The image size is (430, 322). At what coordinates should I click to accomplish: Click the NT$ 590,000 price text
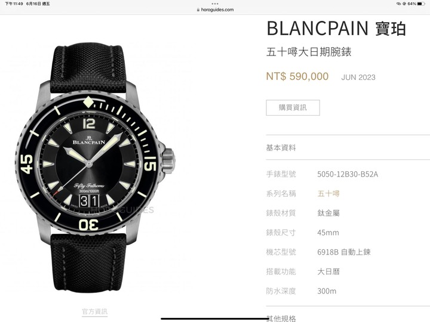coord(297,76)
